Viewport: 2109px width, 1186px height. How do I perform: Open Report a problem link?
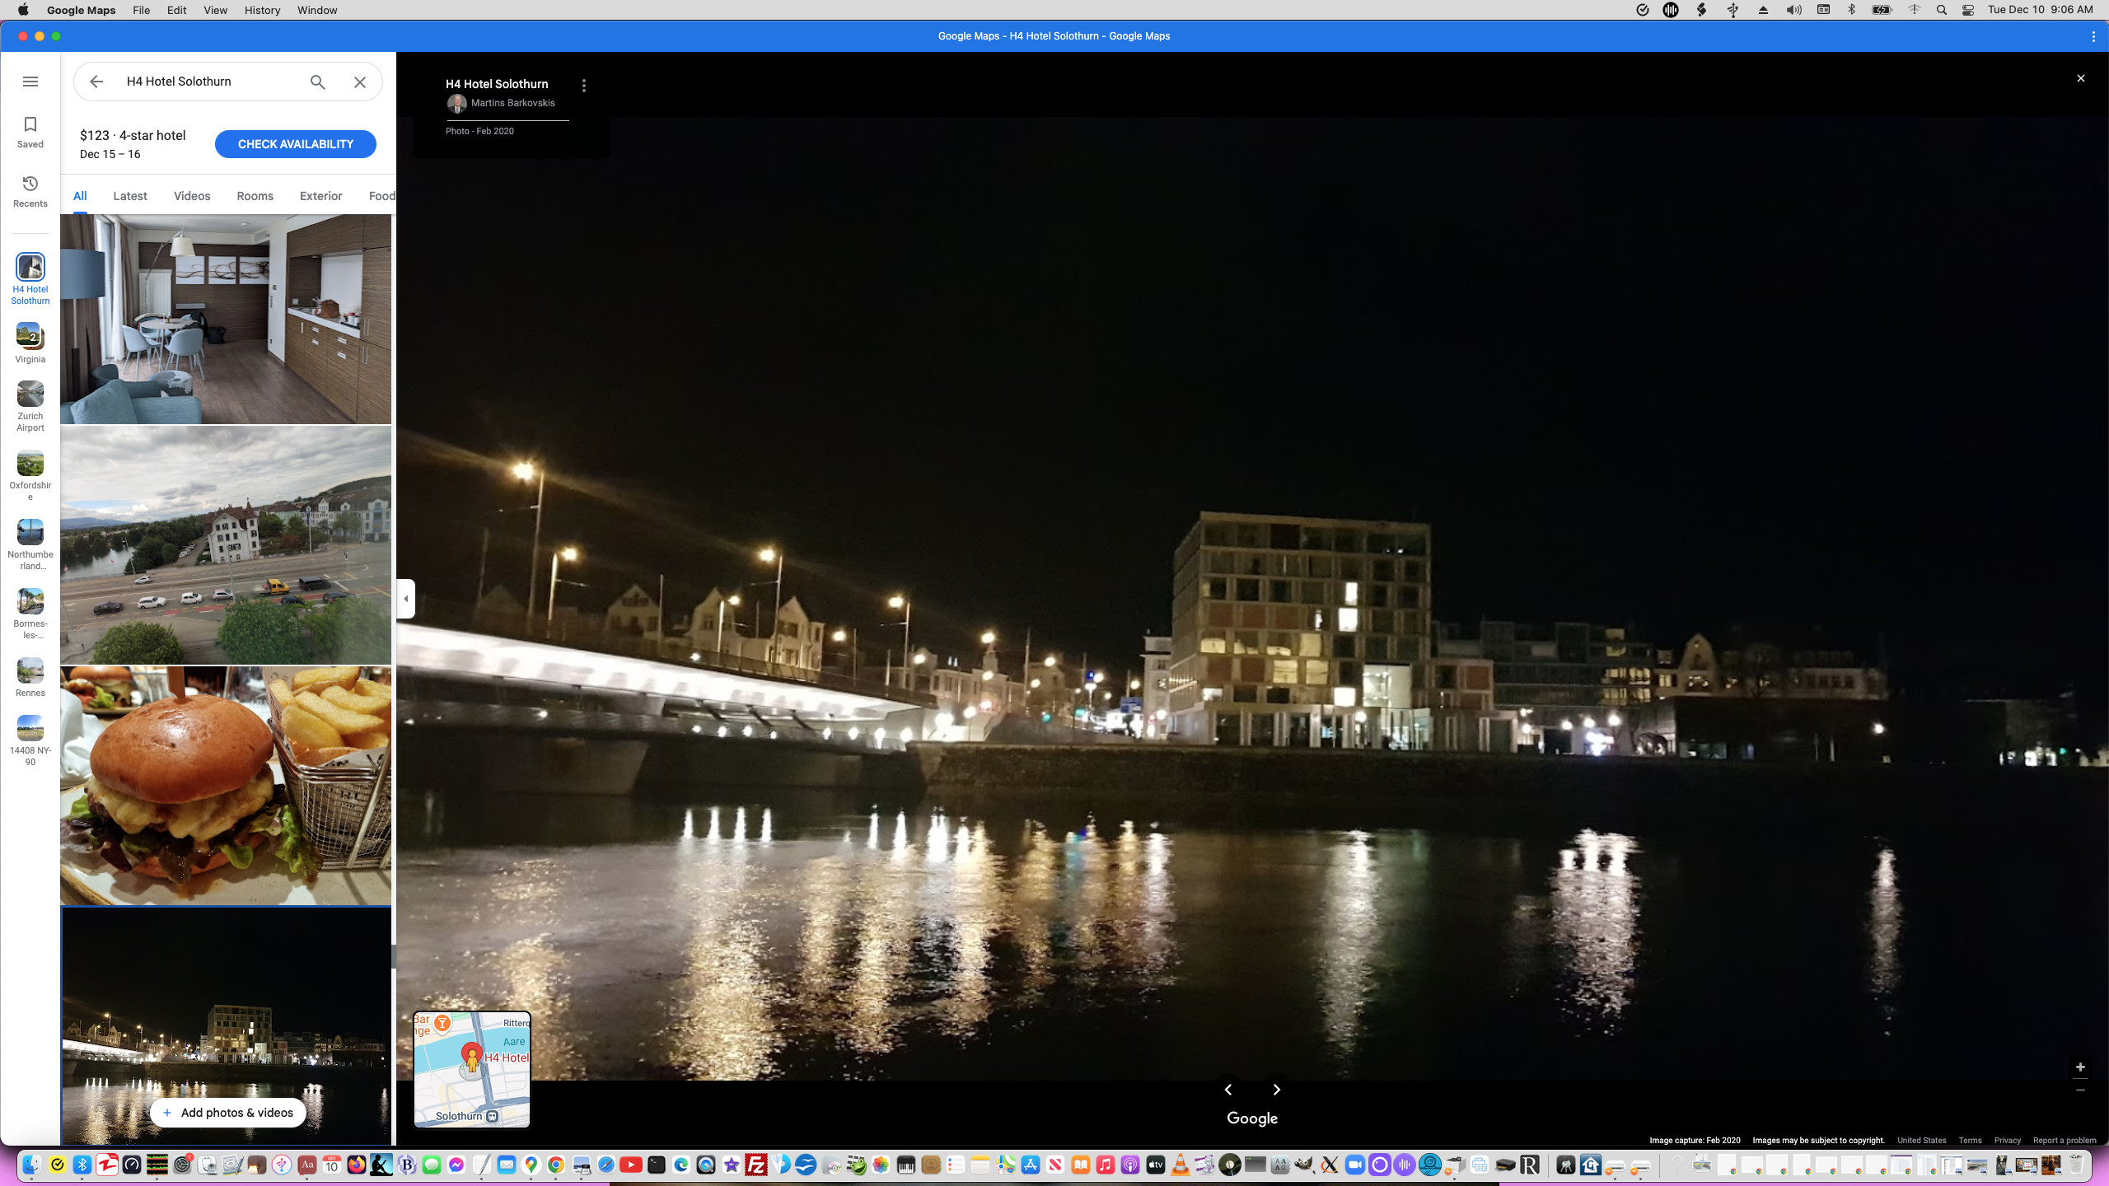2065,1141
